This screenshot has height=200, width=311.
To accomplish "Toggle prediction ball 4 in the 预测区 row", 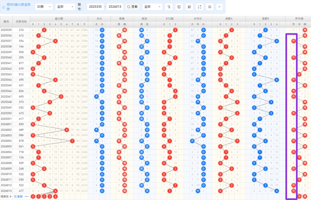I will click(55, 197).
